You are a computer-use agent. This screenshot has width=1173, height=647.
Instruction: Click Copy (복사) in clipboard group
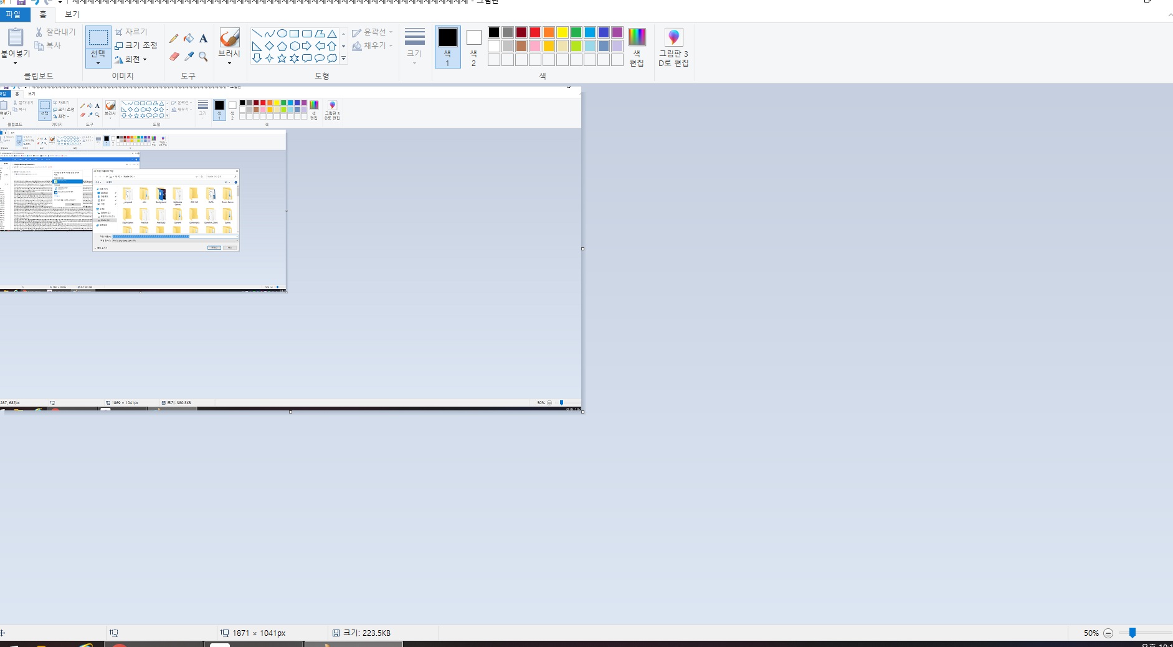[x=49, y=45]
